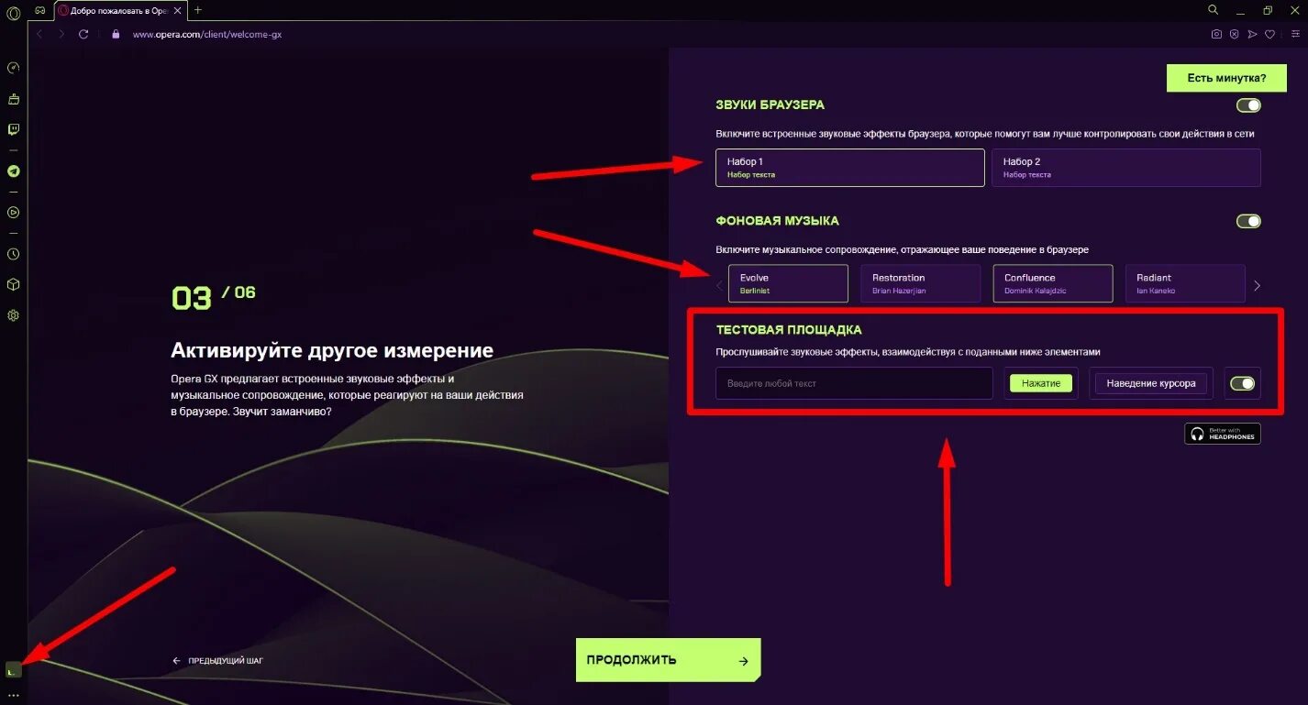Click the Better with Headphones badge
Image resolution: width=1308 pixels, height=705 pixels.
point(1223,434)
